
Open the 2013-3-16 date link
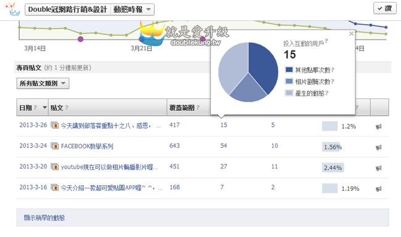(33, 187)
